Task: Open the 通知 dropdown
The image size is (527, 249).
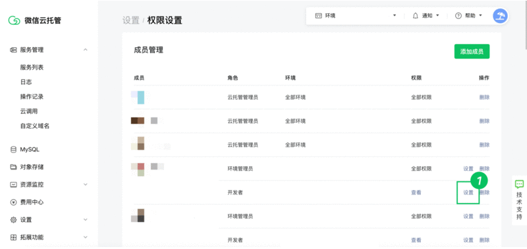Action: coord(426,16)
